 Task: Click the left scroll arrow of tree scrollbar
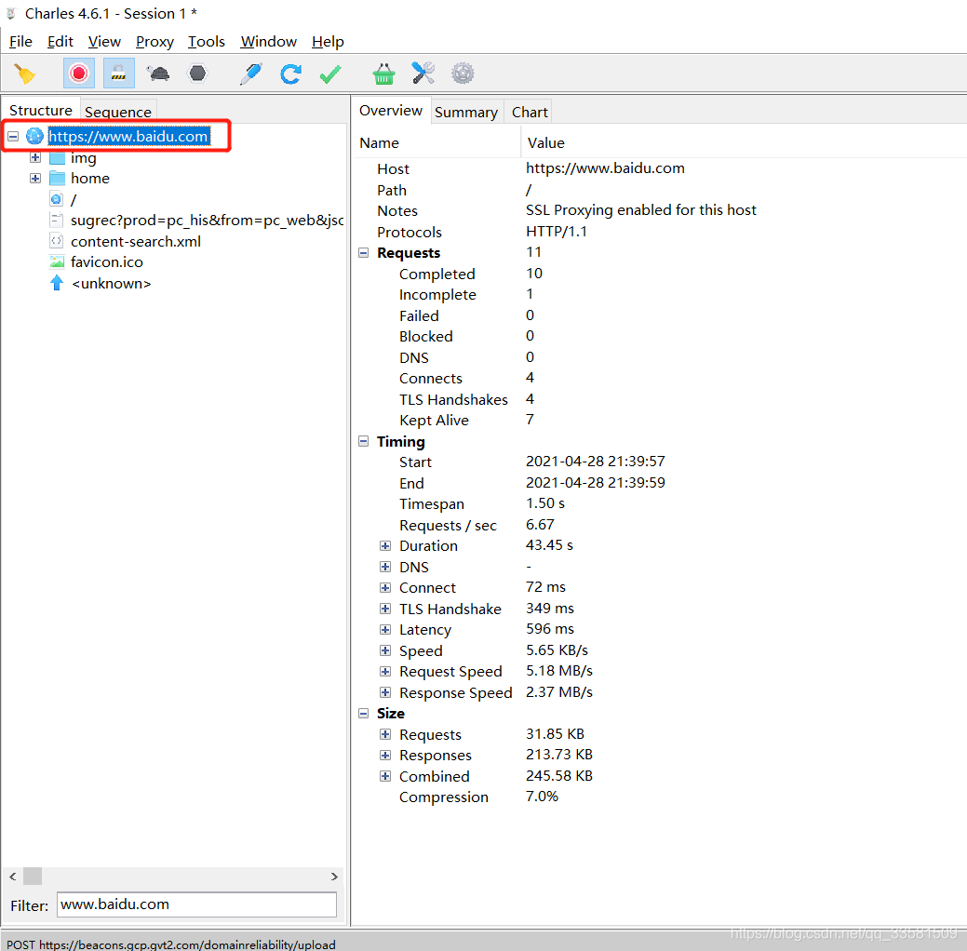coord(12,877)
